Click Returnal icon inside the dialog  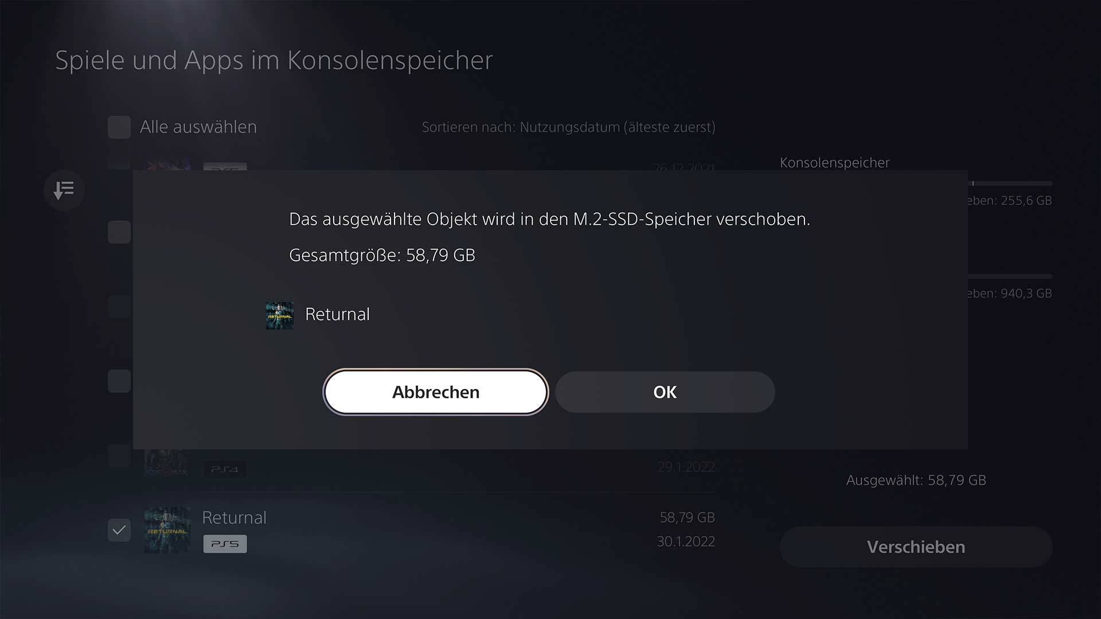(280, 315)
